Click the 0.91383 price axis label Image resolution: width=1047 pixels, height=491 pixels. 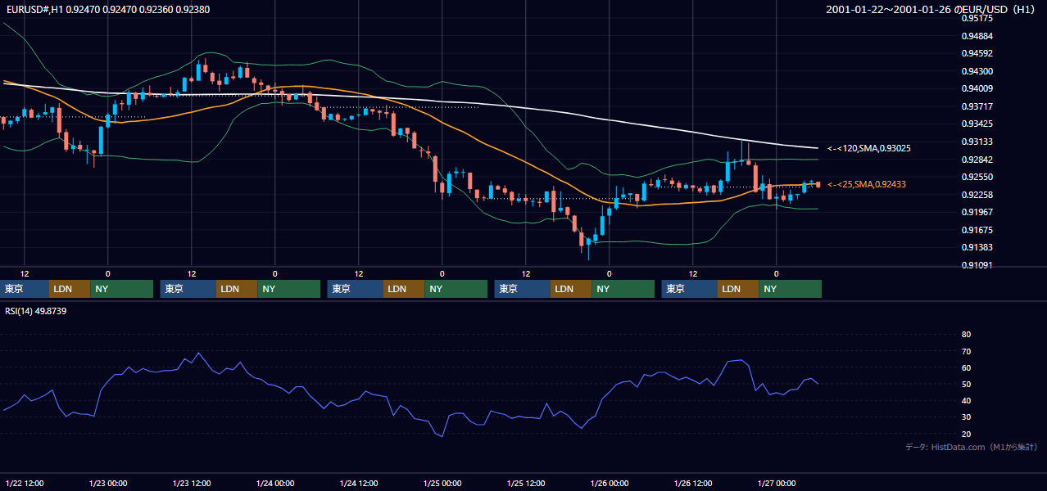pos(977,247)
